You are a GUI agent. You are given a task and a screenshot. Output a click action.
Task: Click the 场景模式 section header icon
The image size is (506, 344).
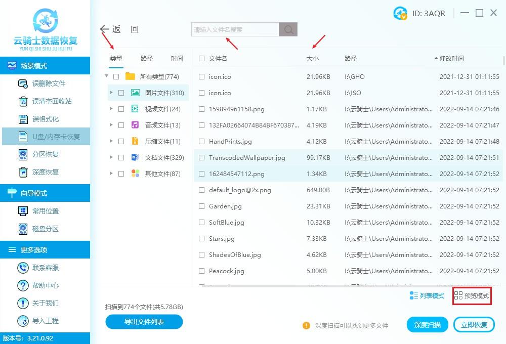[12, 65]
